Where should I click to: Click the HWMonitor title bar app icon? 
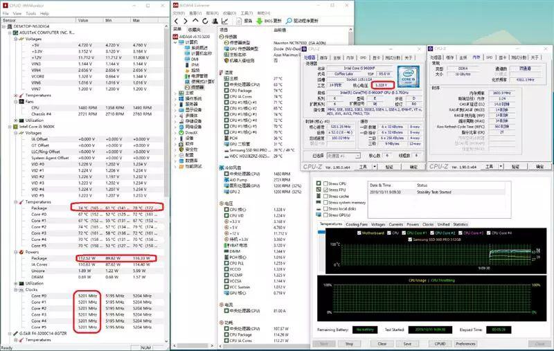pos(5,6)
